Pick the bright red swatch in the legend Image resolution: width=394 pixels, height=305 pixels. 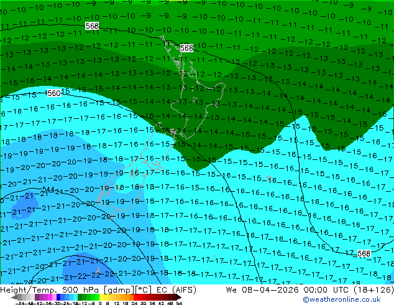[135, 298]
